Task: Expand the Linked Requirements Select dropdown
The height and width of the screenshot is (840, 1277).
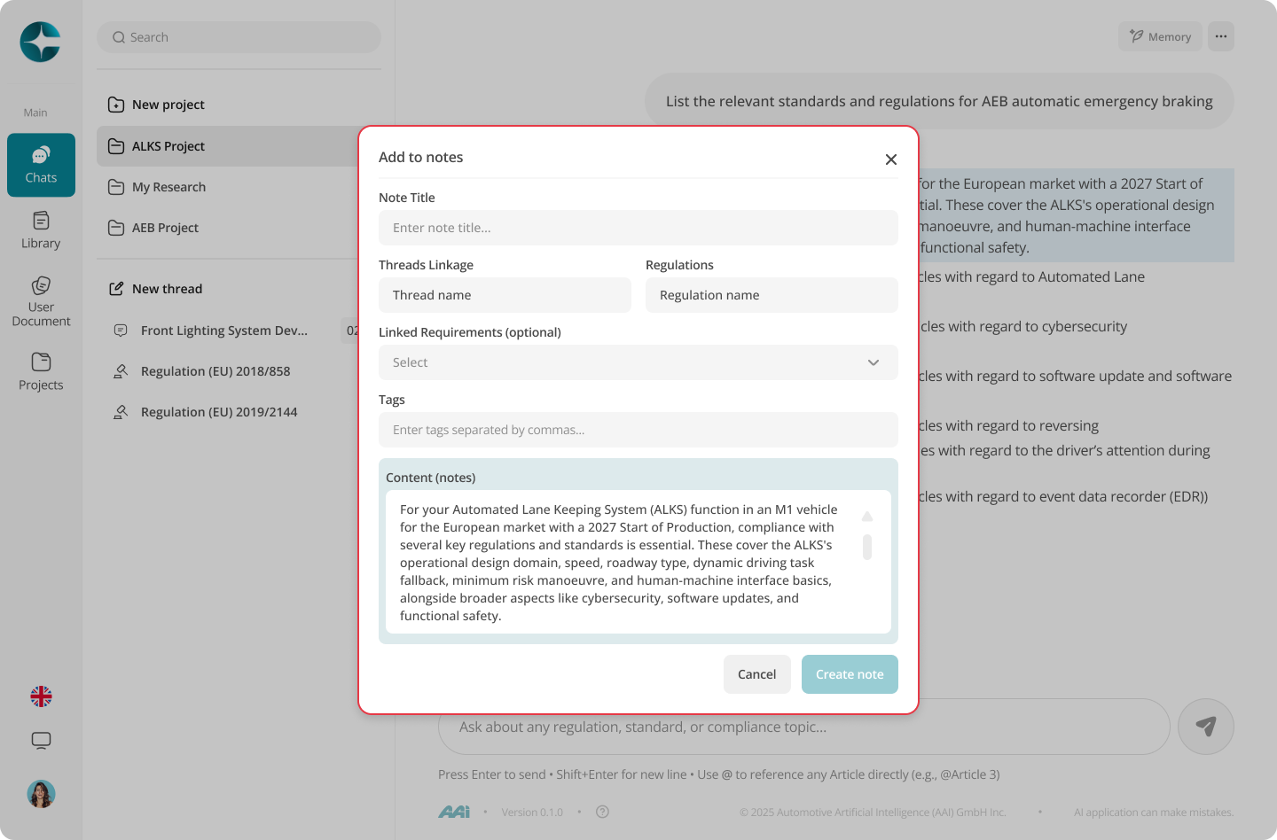Action: pyautogui.click(x=638, y=362)
